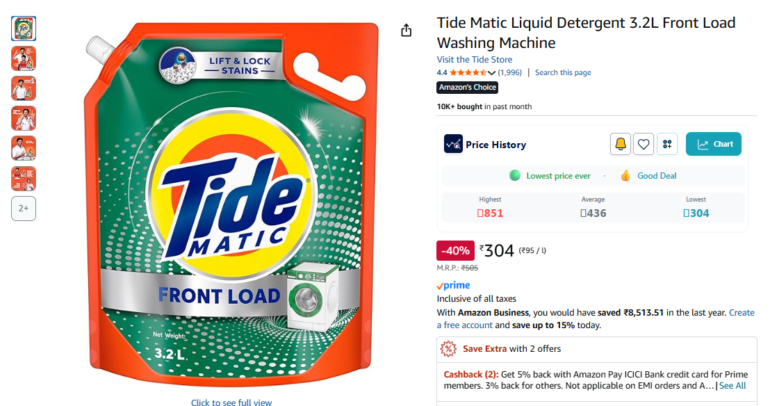This screenshot has width=770, height=406.
Task: Show the 2+ more images thumbnail
Action: click(24, 208)
